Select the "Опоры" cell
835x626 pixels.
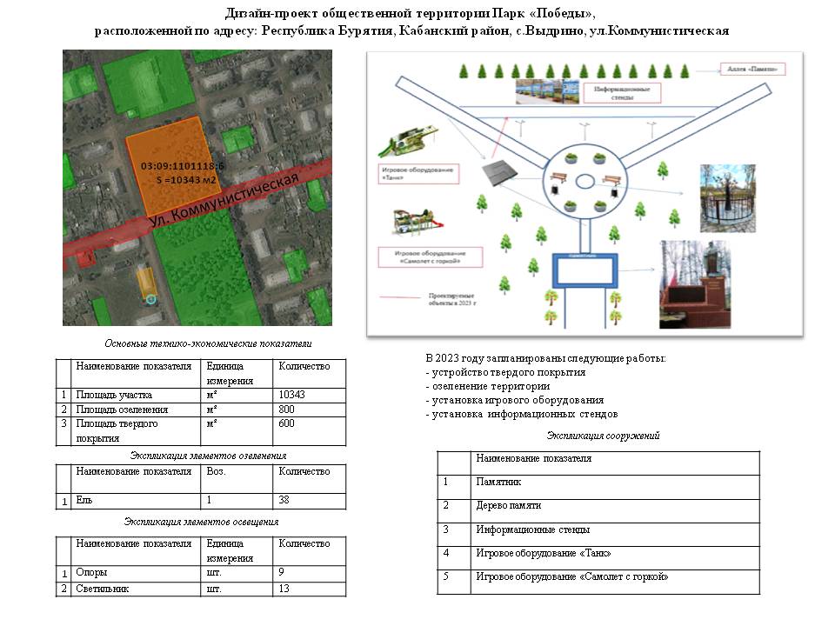pos(136,573)
